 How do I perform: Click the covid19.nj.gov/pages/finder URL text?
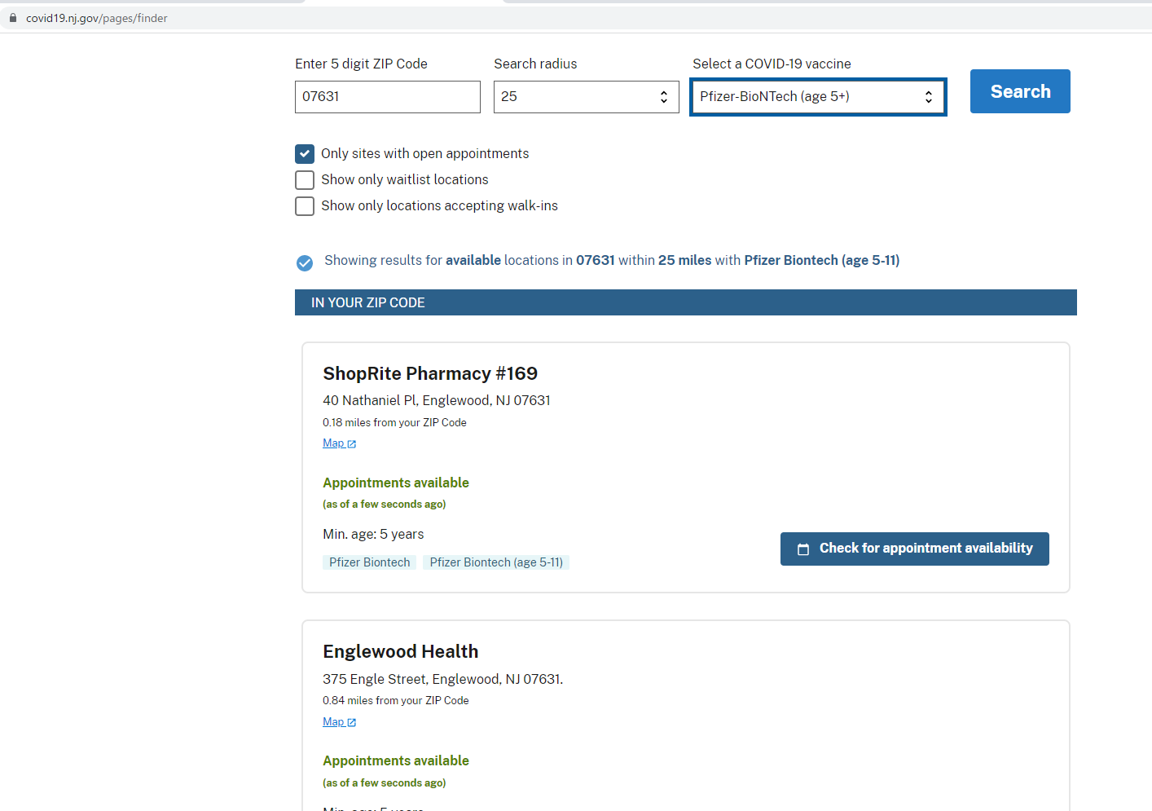pyautogui.click(x=96, y=18)
